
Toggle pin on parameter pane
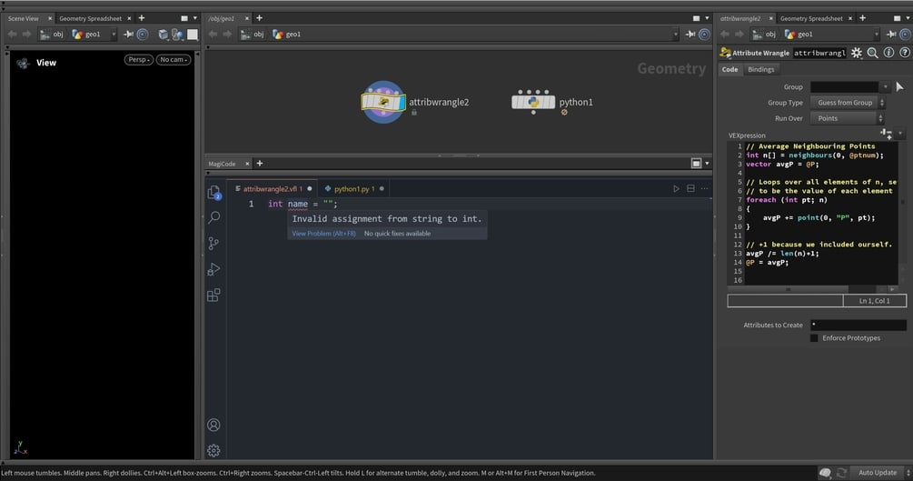click(x=891, y=35)
